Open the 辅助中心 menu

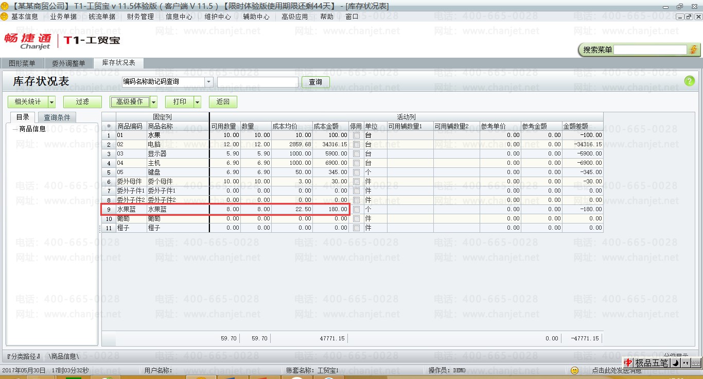[x=256, y=16]
